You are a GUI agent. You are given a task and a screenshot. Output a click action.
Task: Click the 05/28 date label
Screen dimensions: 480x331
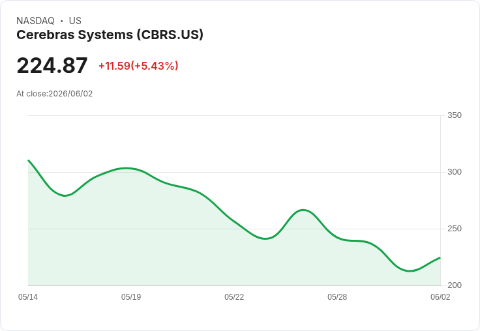pyautogui.click(x=337, y=296)
